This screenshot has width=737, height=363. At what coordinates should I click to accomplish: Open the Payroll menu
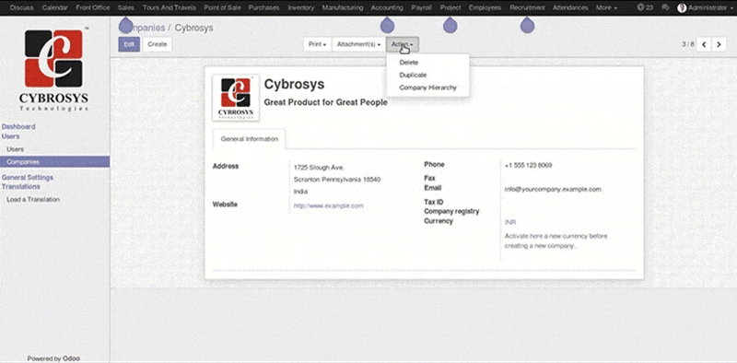tap(422, 7)
